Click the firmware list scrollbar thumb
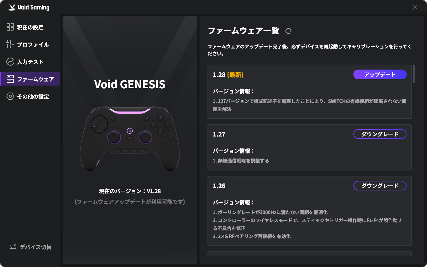Image resolution: width=427 pixels, height=267 pixels. [414, 74]
